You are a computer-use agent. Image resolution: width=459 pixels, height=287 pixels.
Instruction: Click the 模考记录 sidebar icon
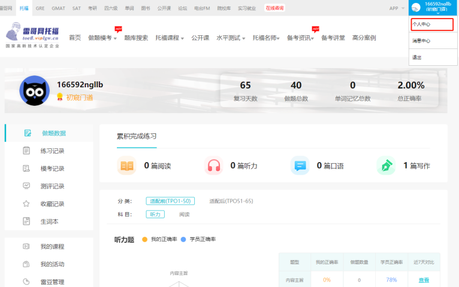point(26,169)
